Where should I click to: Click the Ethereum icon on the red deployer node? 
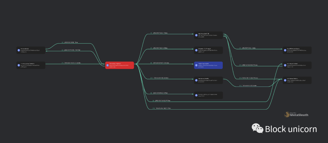pyautogui.click(x=108, y=65)
